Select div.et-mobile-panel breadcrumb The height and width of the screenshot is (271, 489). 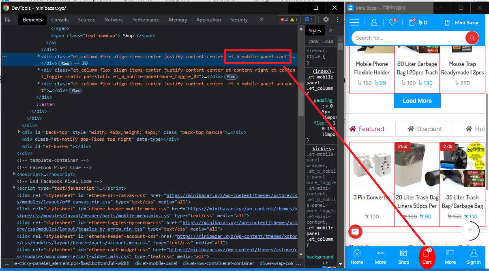(156, 263)
